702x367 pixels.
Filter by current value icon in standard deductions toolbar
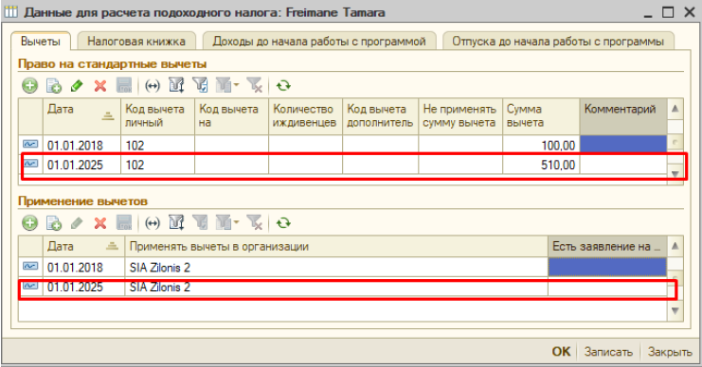[200, 85]
